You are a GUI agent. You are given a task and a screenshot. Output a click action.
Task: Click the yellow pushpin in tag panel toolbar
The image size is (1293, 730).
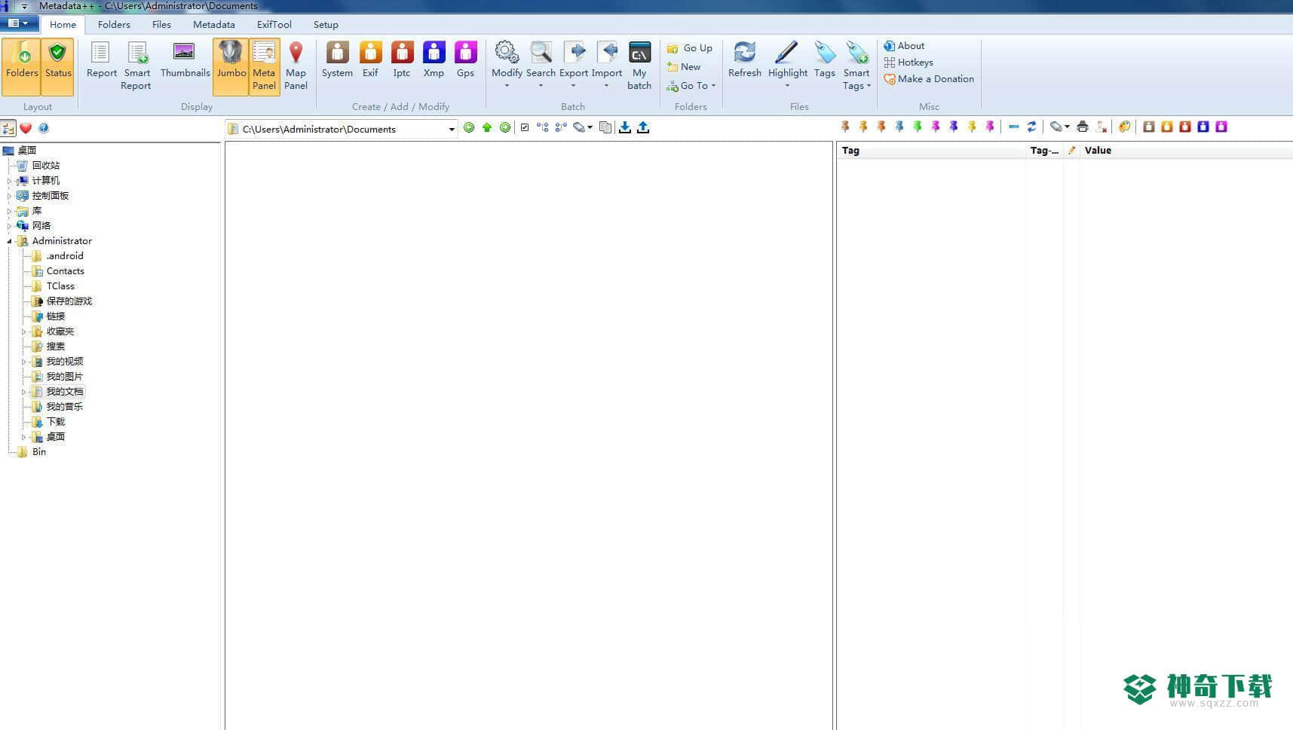click(x=972, y=127)
